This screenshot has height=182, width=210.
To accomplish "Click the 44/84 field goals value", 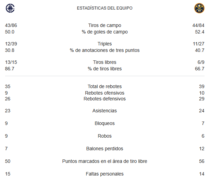I will pyautogui.click(x=198, y=25).
